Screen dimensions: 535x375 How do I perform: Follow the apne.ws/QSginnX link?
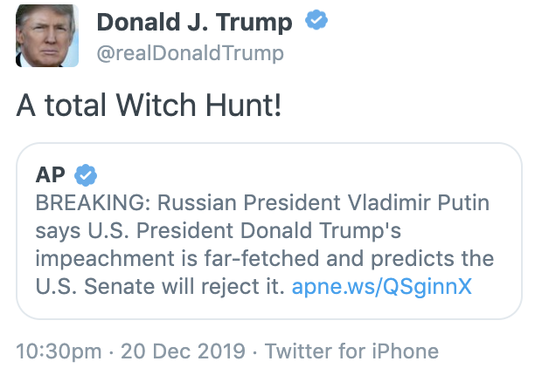tap(381, 287)
